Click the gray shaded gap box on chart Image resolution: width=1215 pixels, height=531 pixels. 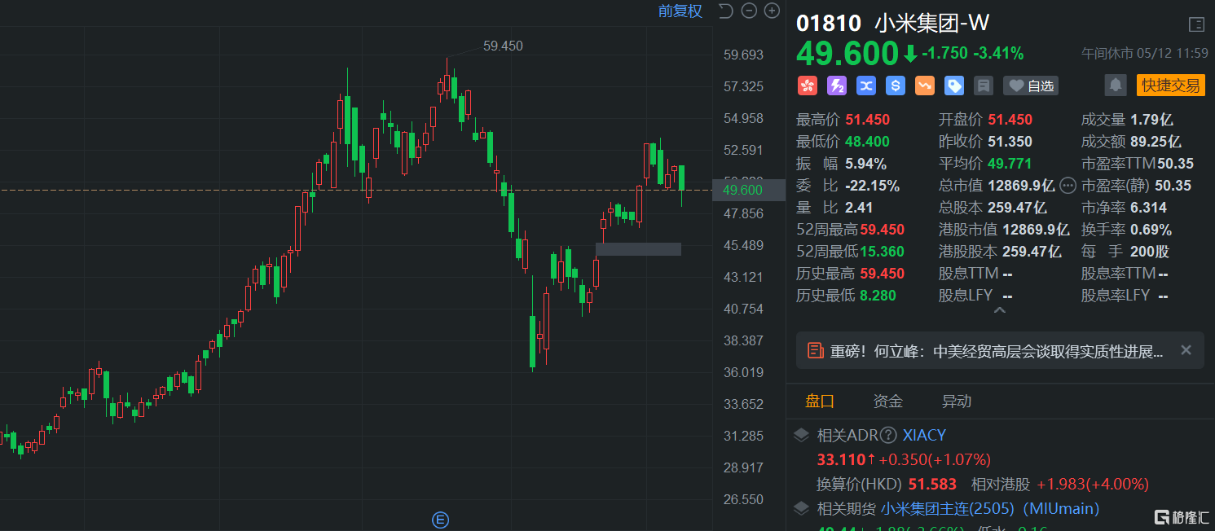[638, 249]
